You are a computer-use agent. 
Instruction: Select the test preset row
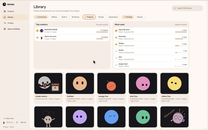[151, 58]
